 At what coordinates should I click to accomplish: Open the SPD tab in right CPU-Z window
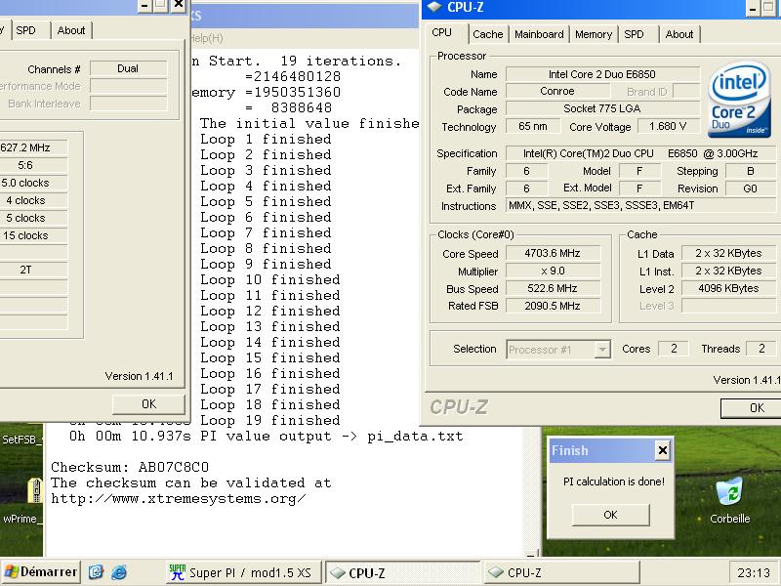tap(634, 34)
